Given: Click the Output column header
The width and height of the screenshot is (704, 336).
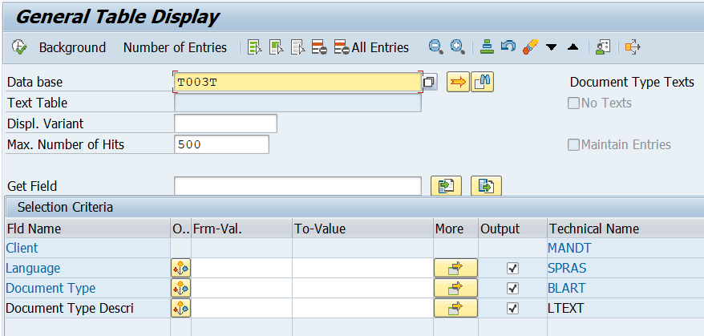Looking at the screenshot, I should coord(512,229).
